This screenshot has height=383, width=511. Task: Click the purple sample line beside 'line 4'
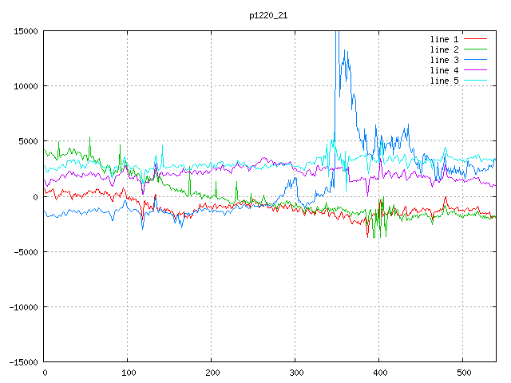475,70
